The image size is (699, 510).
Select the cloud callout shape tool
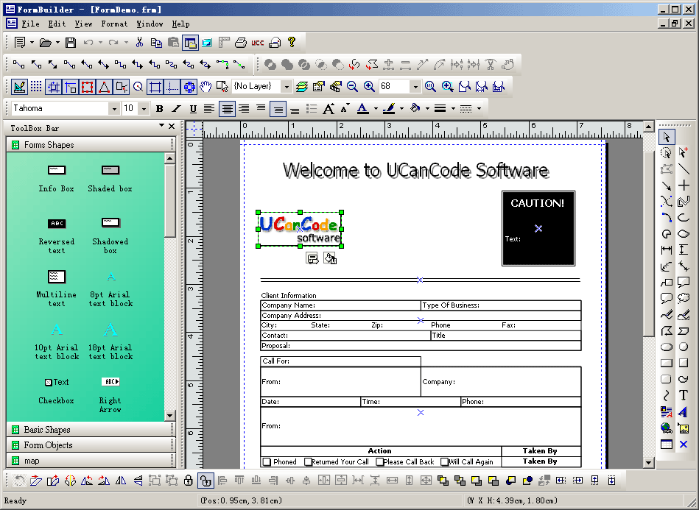[x=684, y=298]
